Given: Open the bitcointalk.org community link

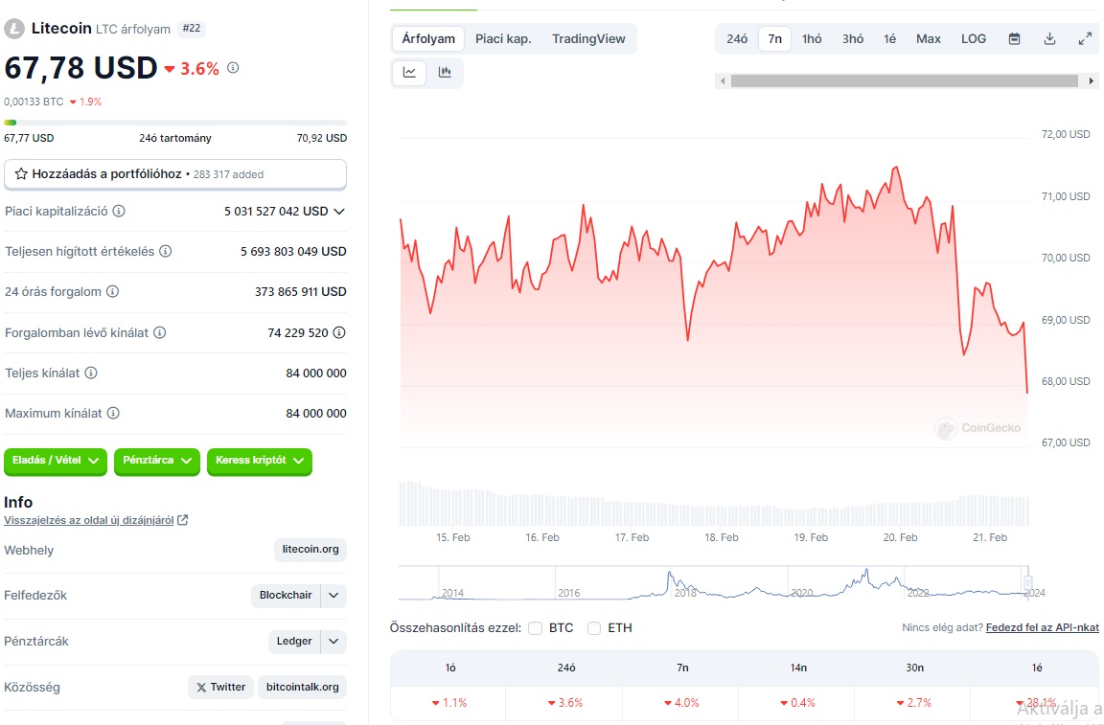Looking at the screenshot, I should 302,687.
